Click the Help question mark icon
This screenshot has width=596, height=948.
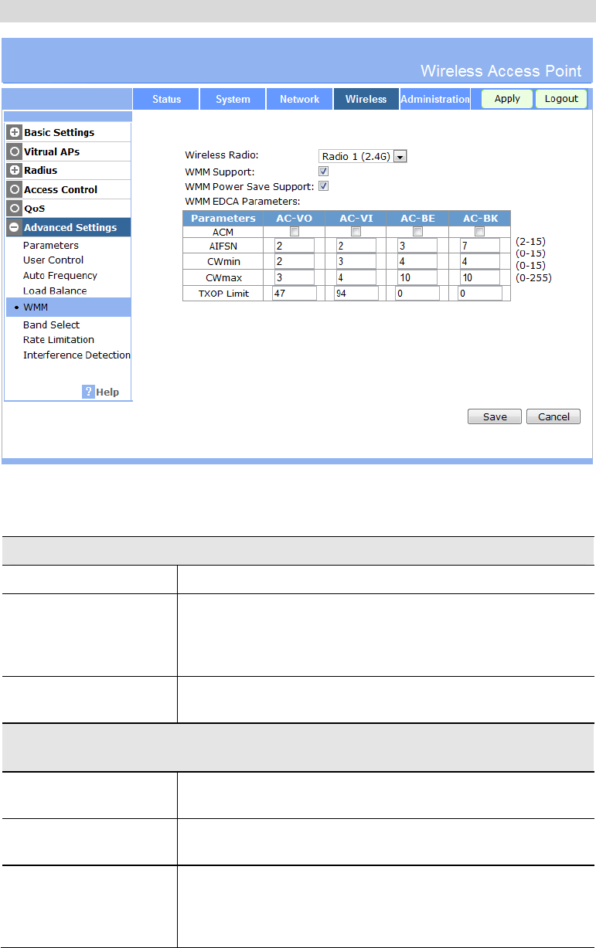point(88,392)
